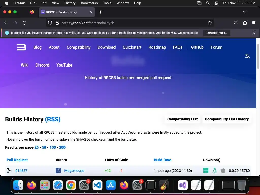Expand the list all tabs chevron
The image size is (260, 195).
pyautogui.click(x=245, y=12)
